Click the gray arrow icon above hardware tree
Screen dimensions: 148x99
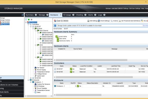(32, 20)
